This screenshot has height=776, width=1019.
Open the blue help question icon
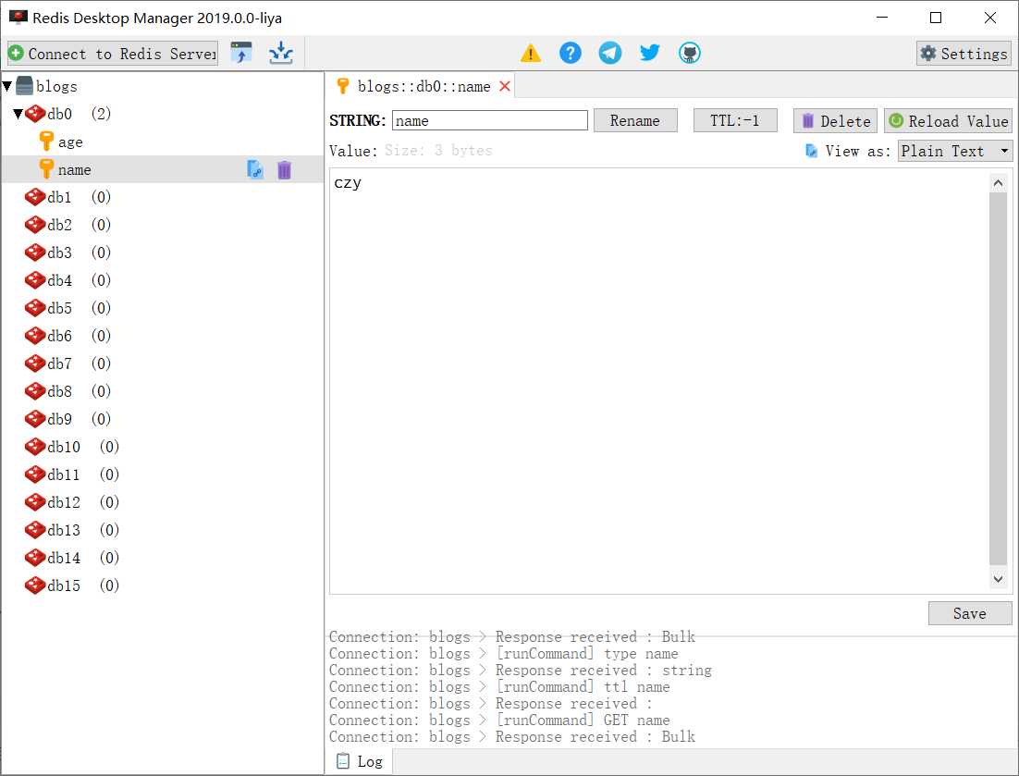coord(570,53)
